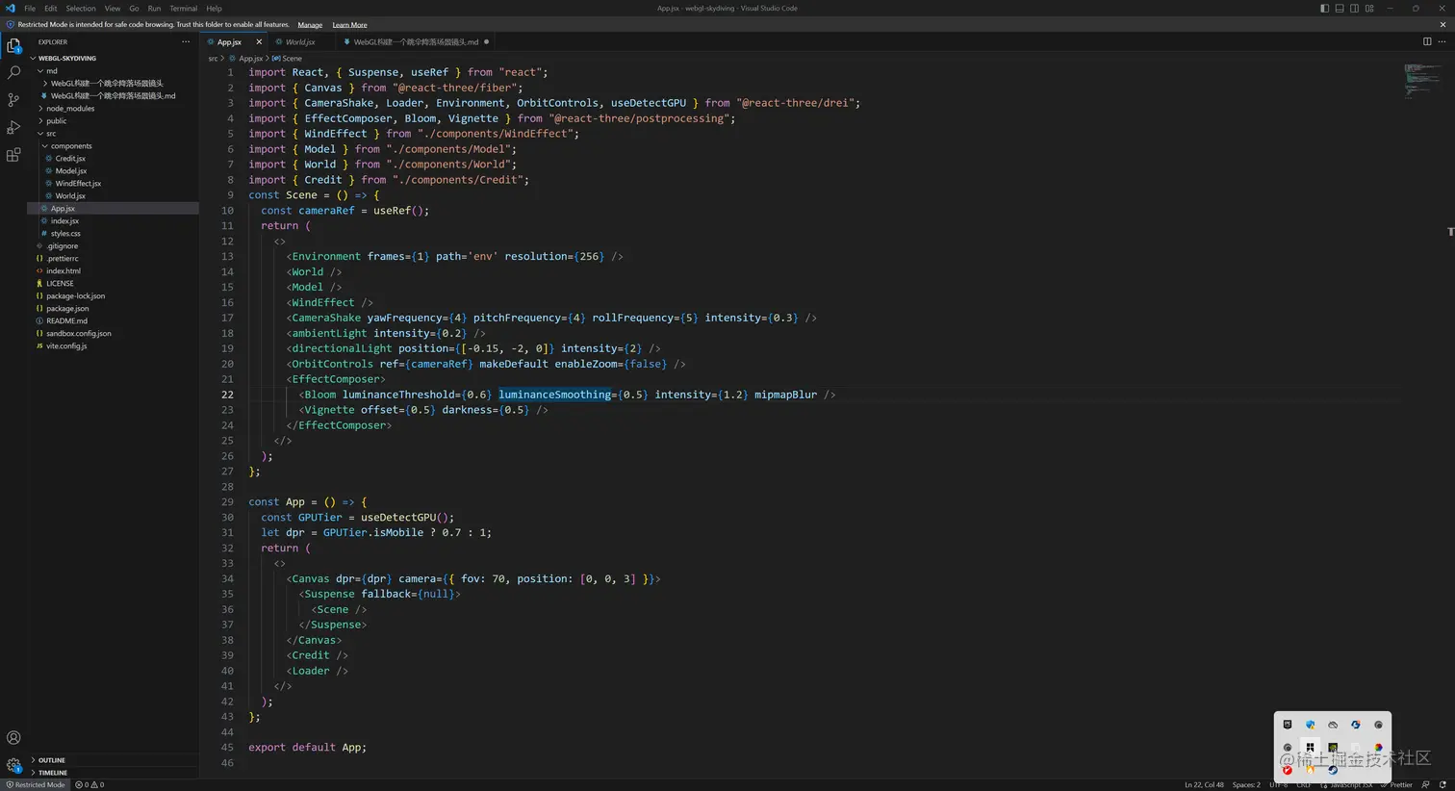Viewport: 1455px width, 791px height.
Task: Follow the Learn More link
Action: [x=349, y=25]
